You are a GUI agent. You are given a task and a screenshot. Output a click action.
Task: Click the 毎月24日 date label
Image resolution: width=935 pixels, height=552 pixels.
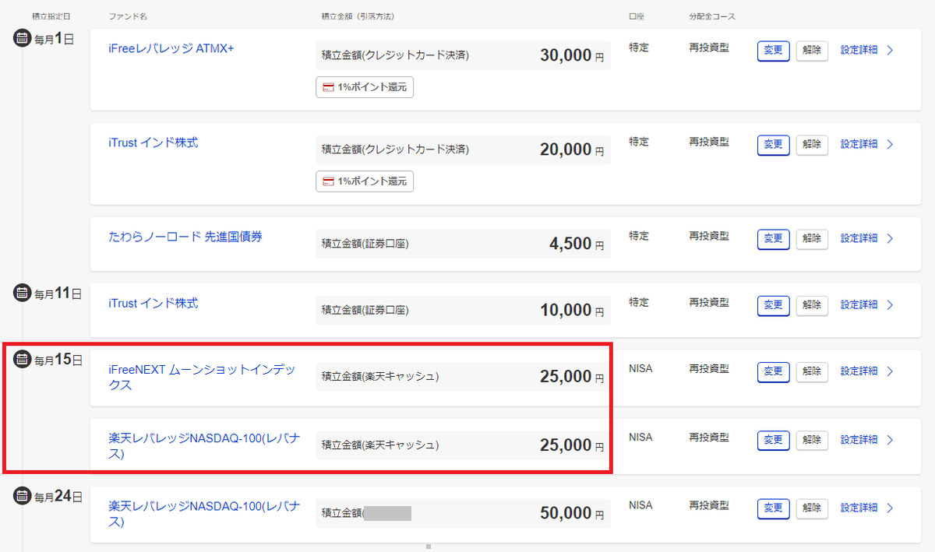coord(58,496)
